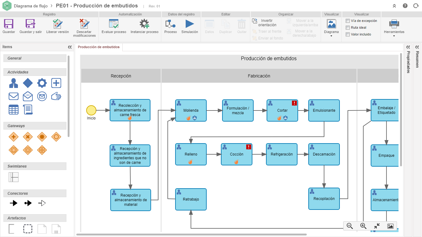
Task: Start Simulación play icon
Action: (x=189, y=24)
